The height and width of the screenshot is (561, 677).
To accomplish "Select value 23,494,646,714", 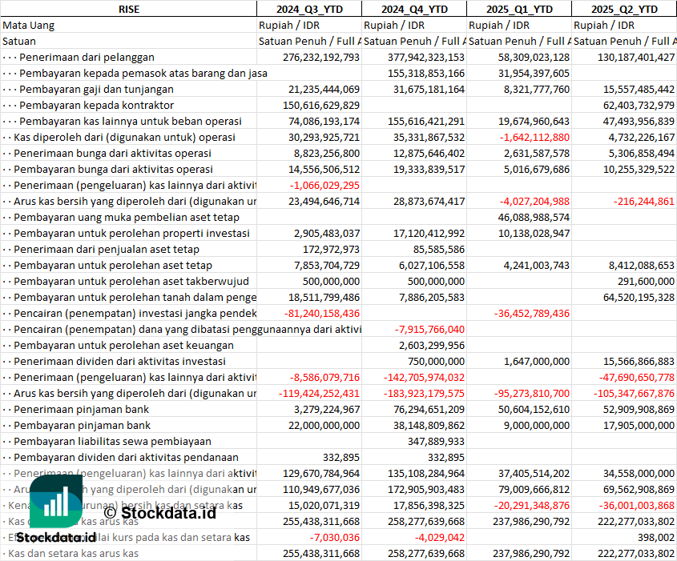I will [324, 201].
